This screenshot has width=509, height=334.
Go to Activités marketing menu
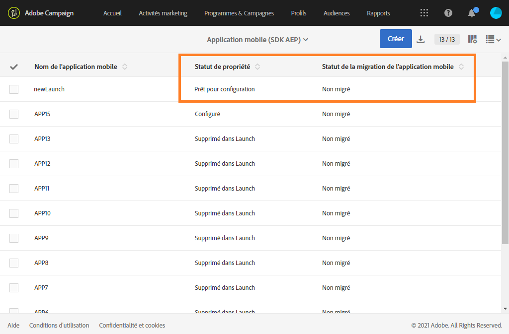(x=163, y=13)
